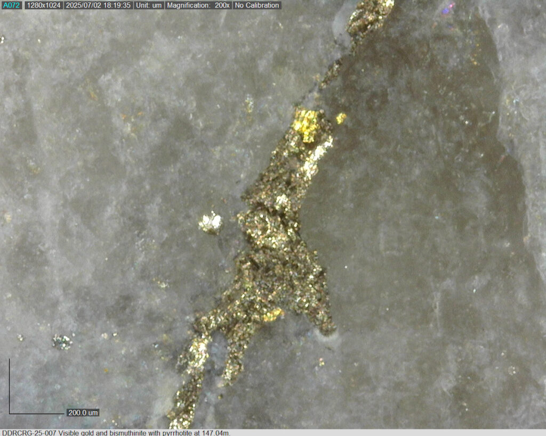Click the wide central mass of the sulfide vein
The width and height of the screenshot is (546, 436).
[277, 256]
